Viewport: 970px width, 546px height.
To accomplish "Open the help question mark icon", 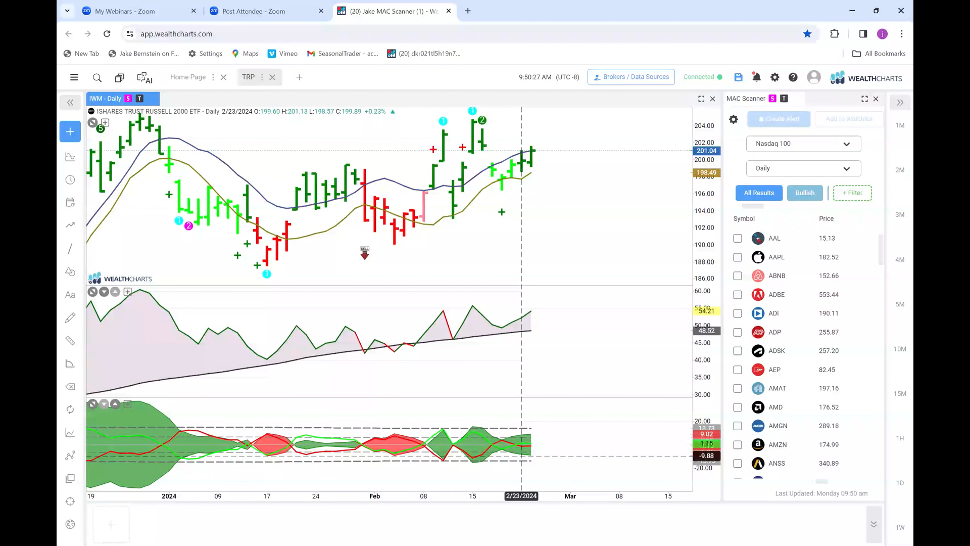I will click(793, 77).
